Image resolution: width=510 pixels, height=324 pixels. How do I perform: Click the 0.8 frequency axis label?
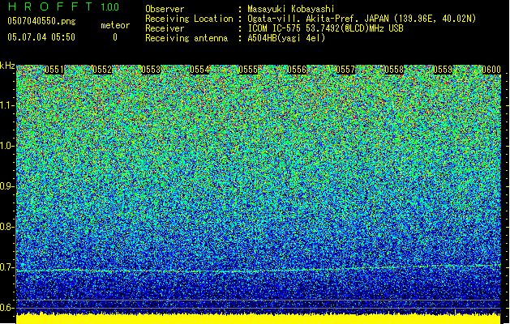coord(7,227)
